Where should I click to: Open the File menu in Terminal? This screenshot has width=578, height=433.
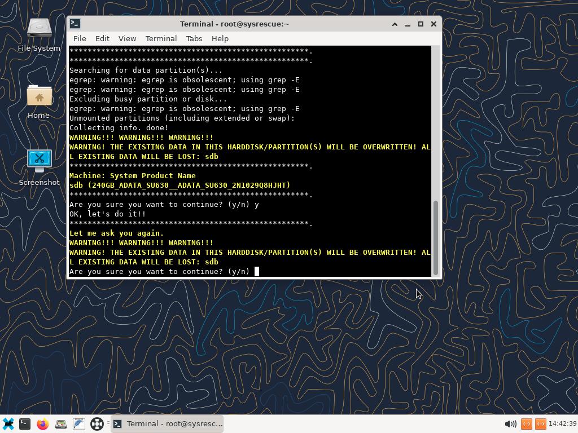coord(80,38)
